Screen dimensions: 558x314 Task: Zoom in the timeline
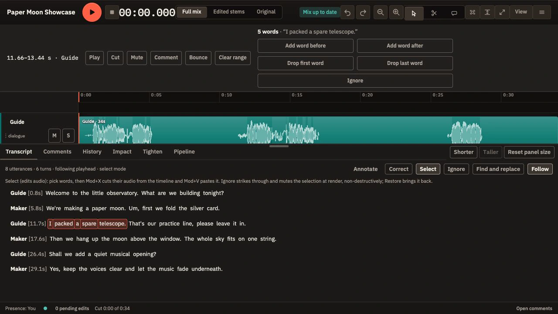click(396, 12)
